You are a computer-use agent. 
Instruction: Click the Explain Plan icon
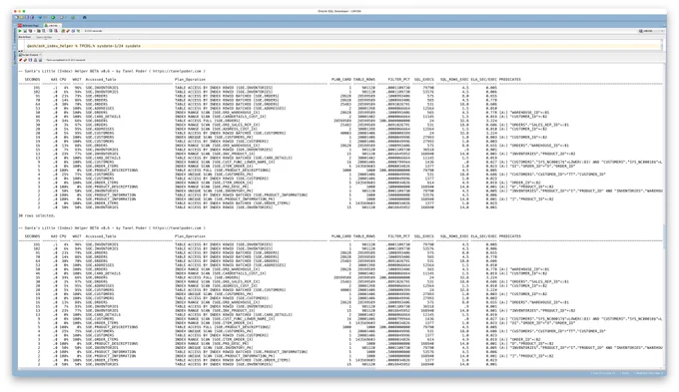tap(30, 31)
